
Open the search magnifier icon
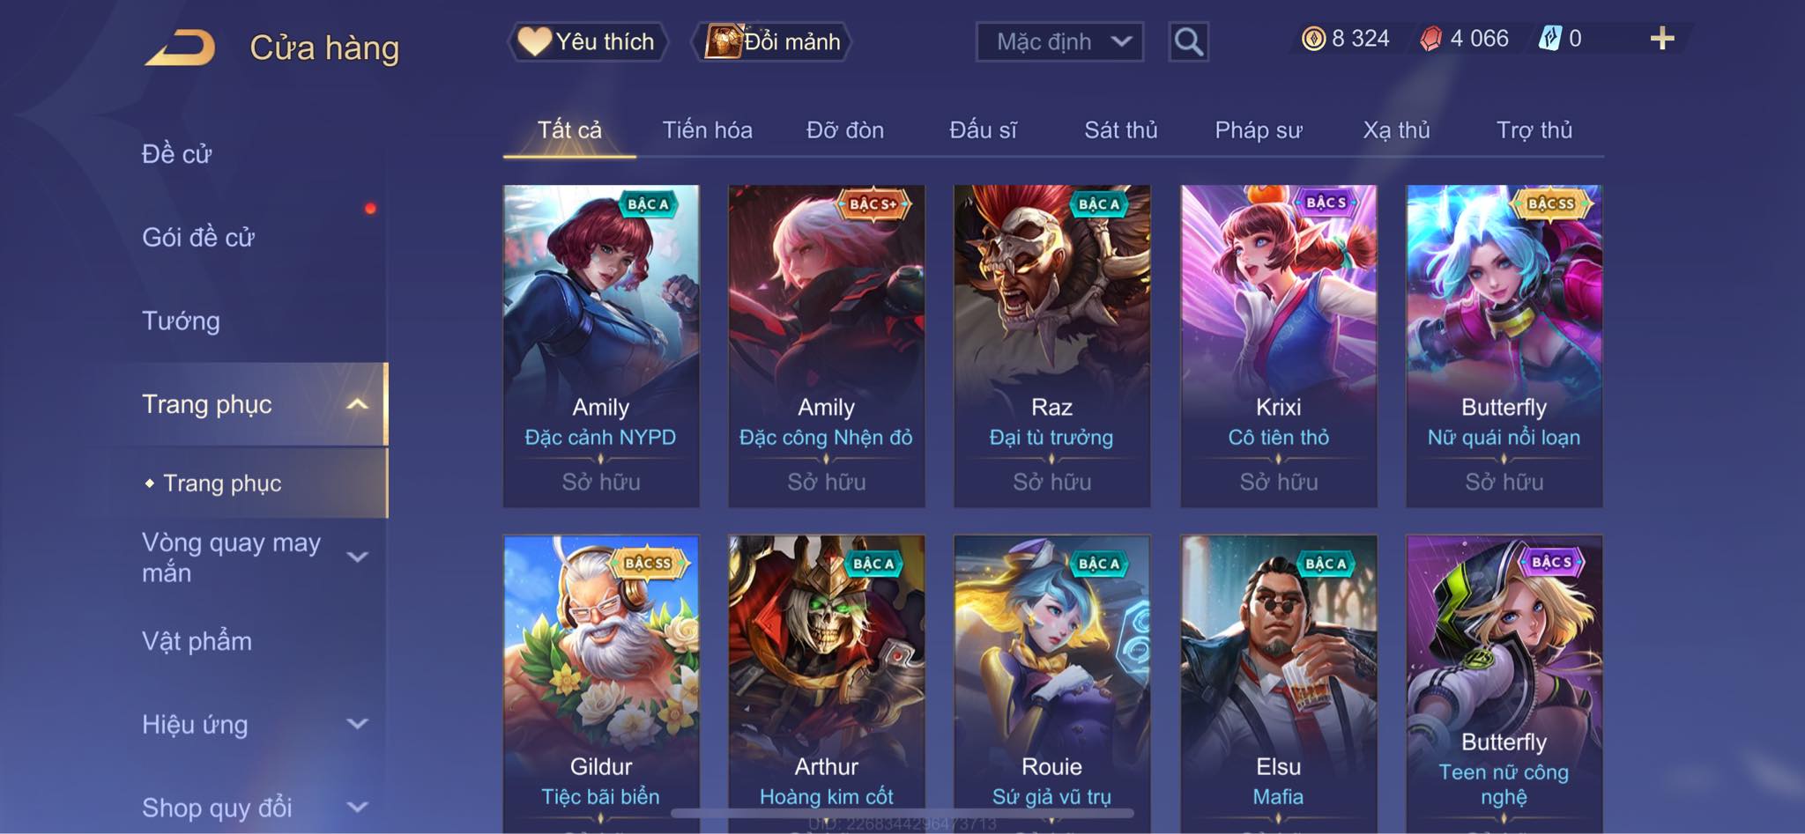click(x=1188, y=41)
